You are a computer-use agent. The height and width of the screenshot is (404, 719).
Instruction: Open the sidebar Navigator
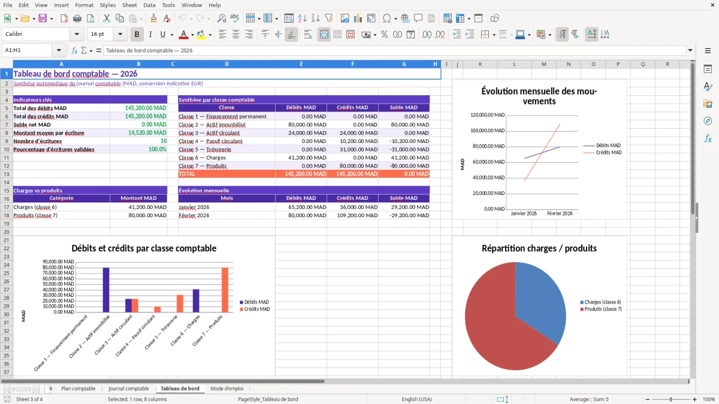pyautogui.click(x=708, y=121)
